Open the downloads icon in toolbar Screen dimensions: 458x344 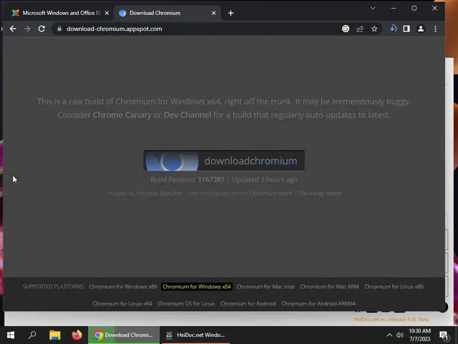pos(393,29)
